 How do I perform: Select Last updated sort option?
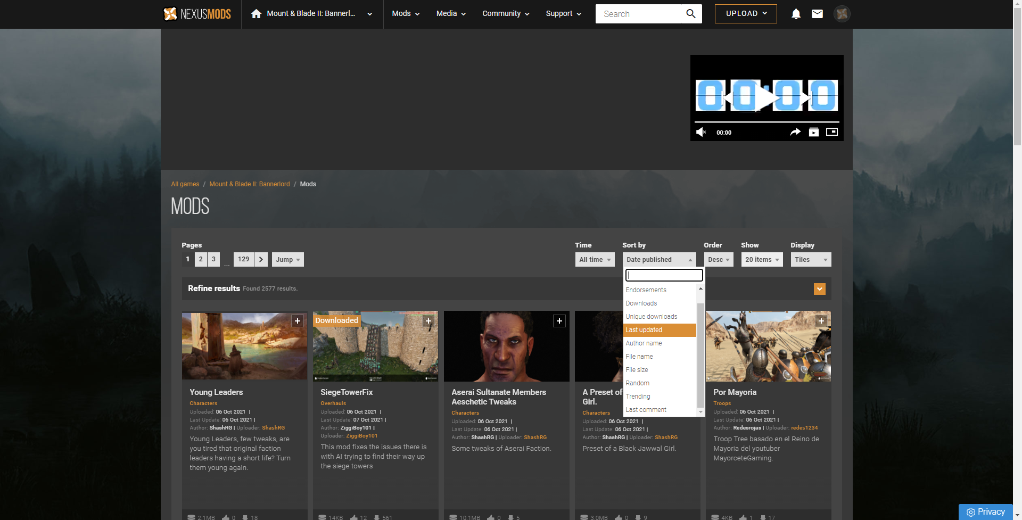coord(660,330)
